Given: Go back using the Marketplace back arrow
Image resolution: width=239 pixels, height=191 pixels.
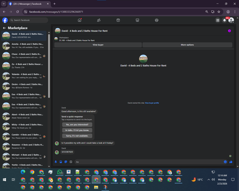Looking at the screenshot, I should (x=4, y=28).
